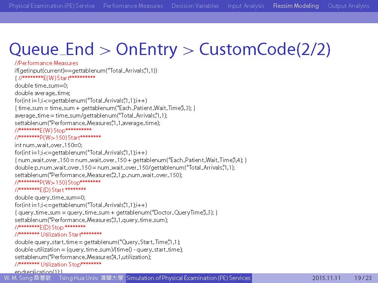Click the footer title Simulation of Physical Examination Services
378x283 pixels.
(x=188, y=278)
